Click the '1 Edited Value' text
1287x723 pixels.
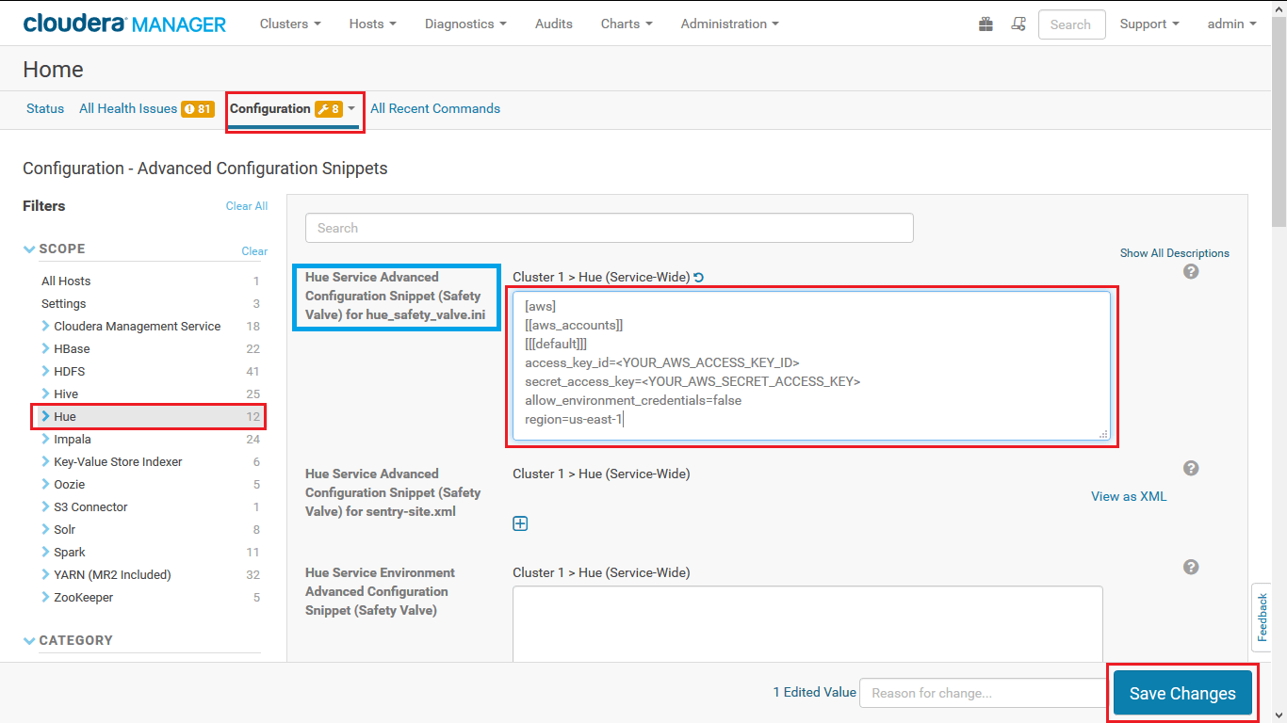tap(814, 692)
